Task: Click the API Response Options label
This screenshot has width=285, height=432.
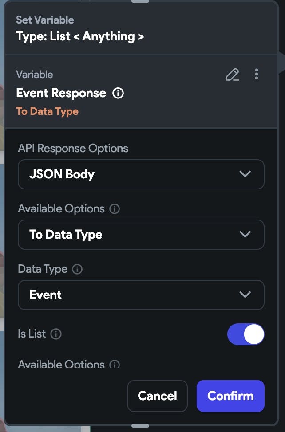Action: (73, 149)
